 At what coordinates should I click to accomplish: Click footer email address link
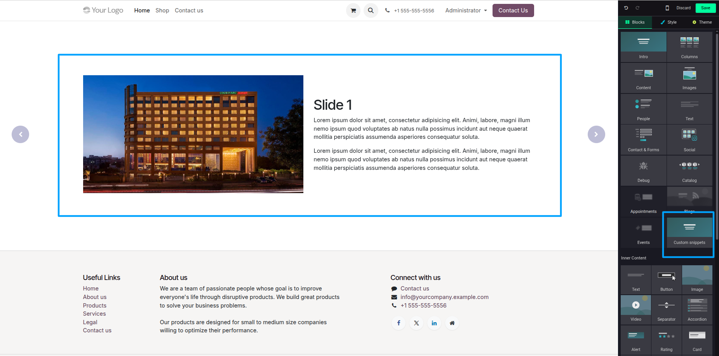(444, 297)
